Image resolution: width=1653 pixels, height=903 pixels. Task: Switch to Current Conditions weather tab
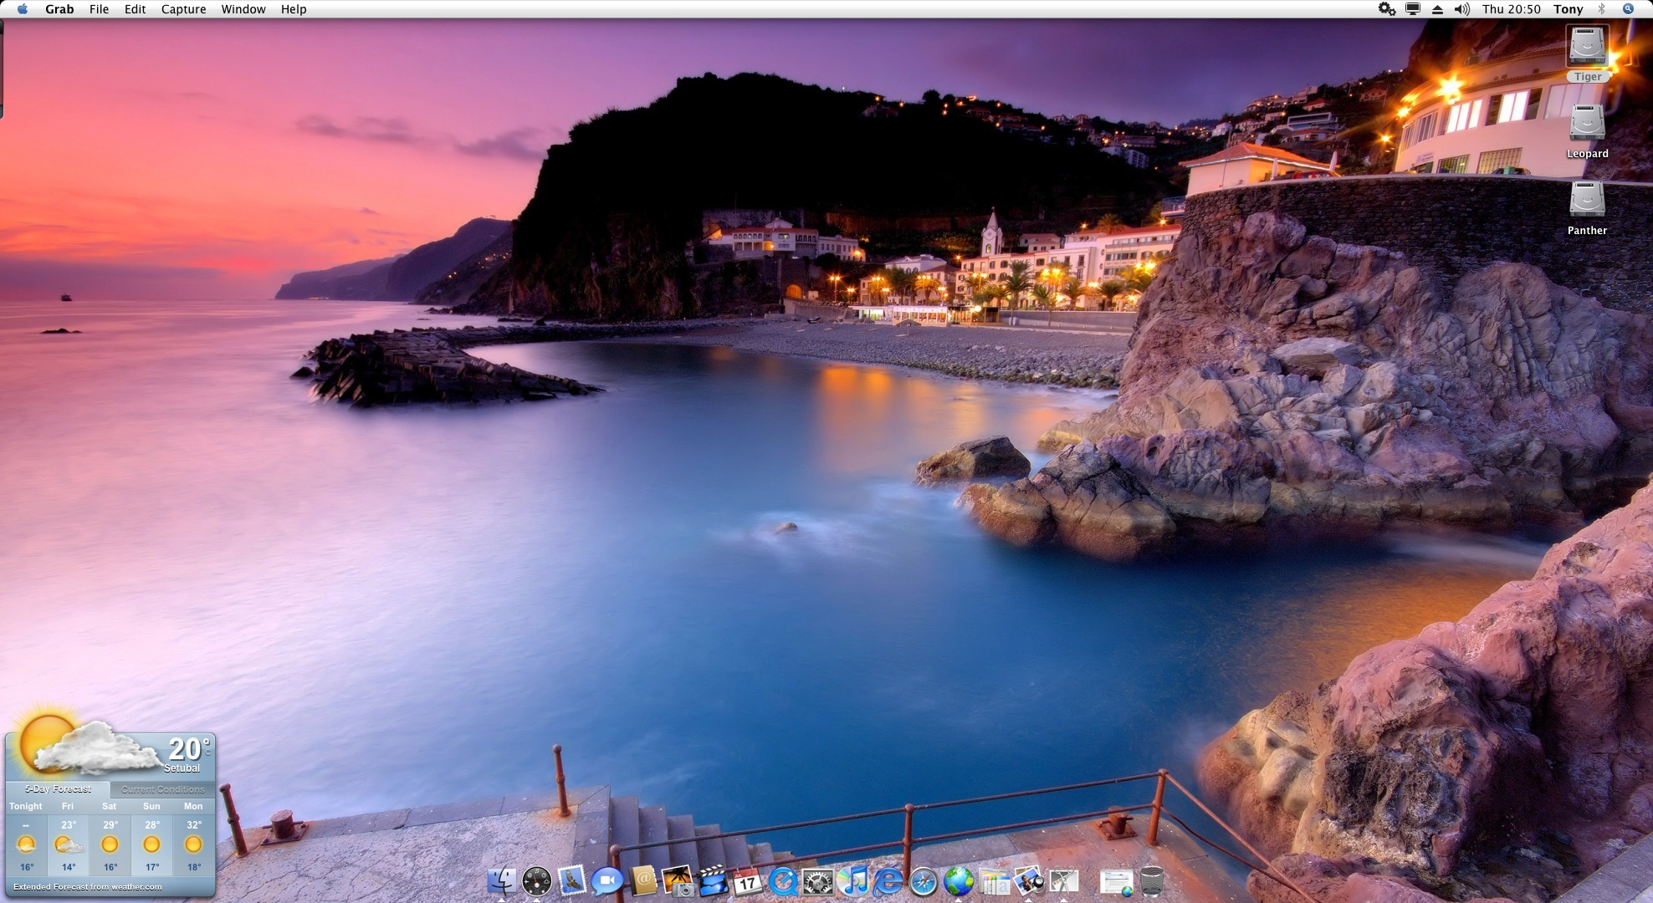[162, 788]
